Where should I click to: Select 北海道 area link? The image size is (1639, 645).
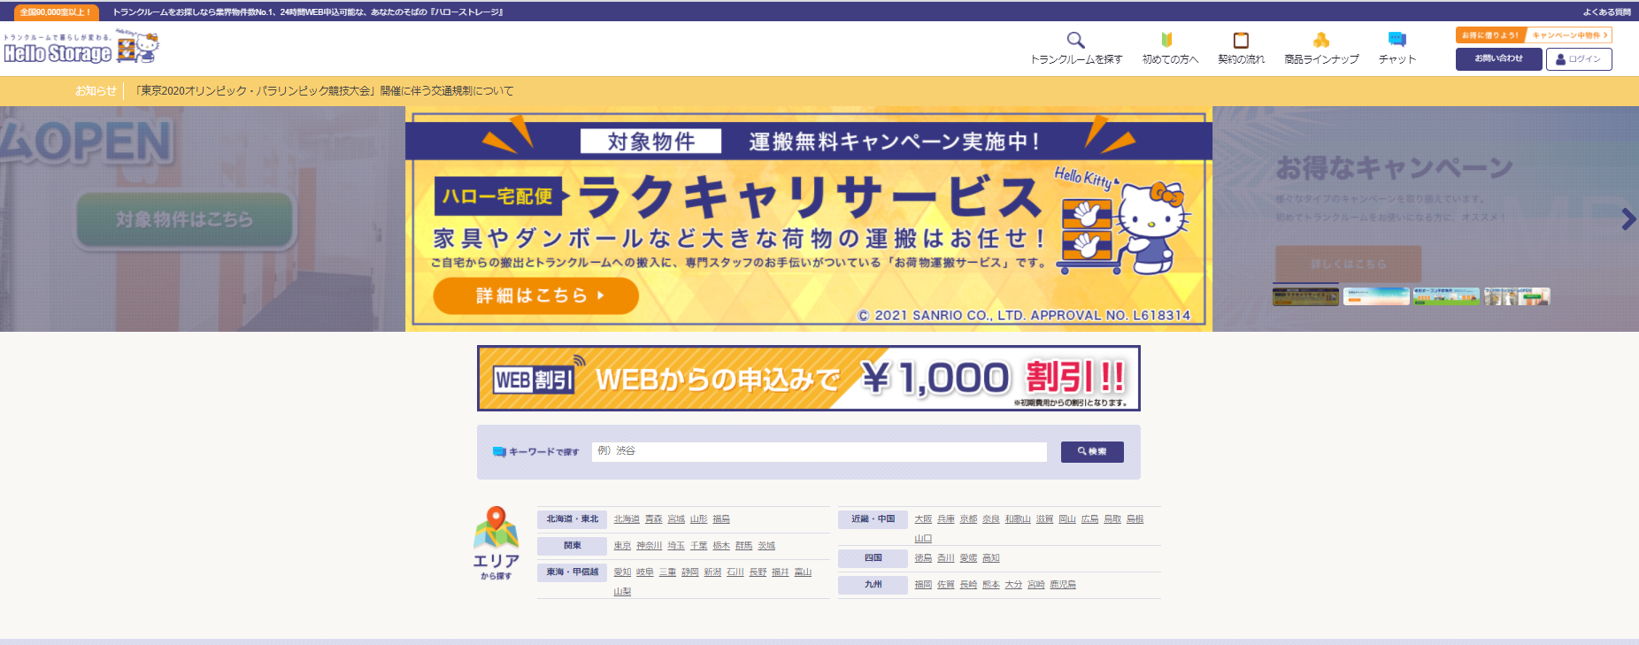pos(626,519)
